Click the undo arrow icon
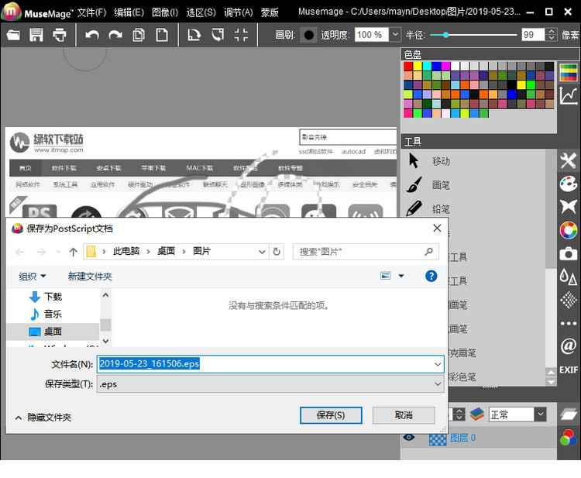Image resolution: width=581 pixels, height=478 pixels. 92,35
